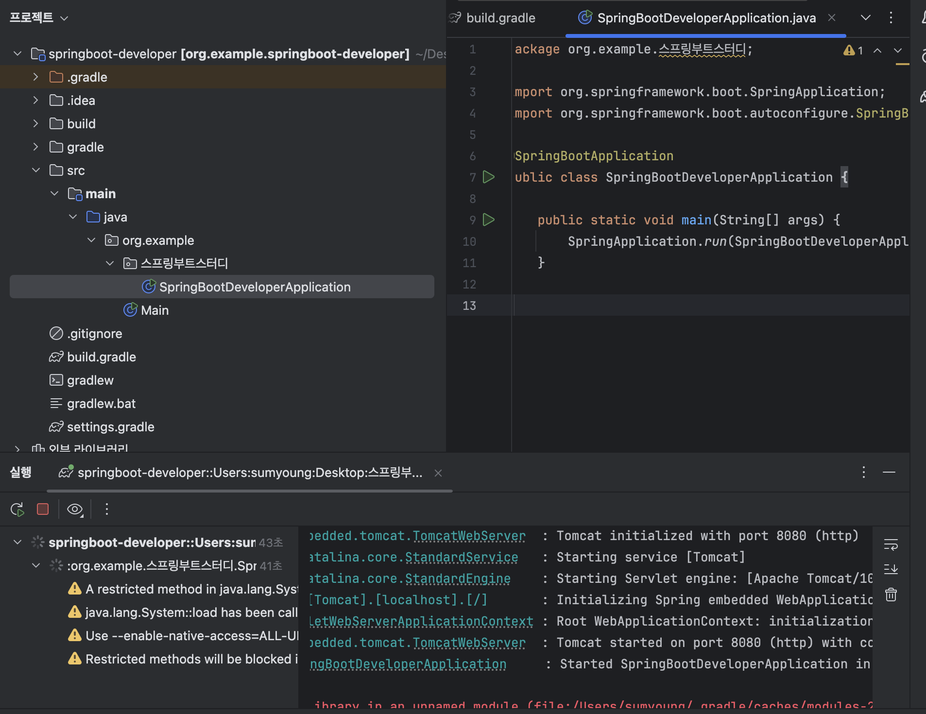This screenshot has height=714, width=926.
Task: Collapse the src folder
Action: tap(35, 170)
